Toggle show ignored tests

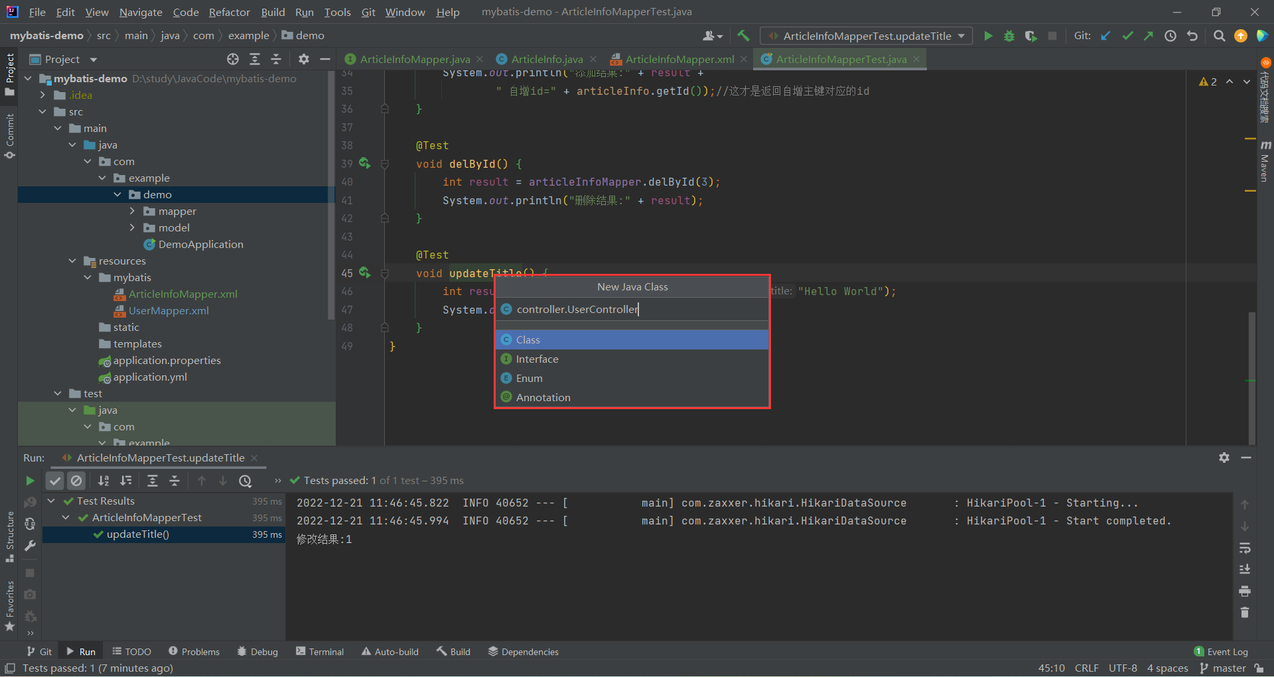point(76,480)
